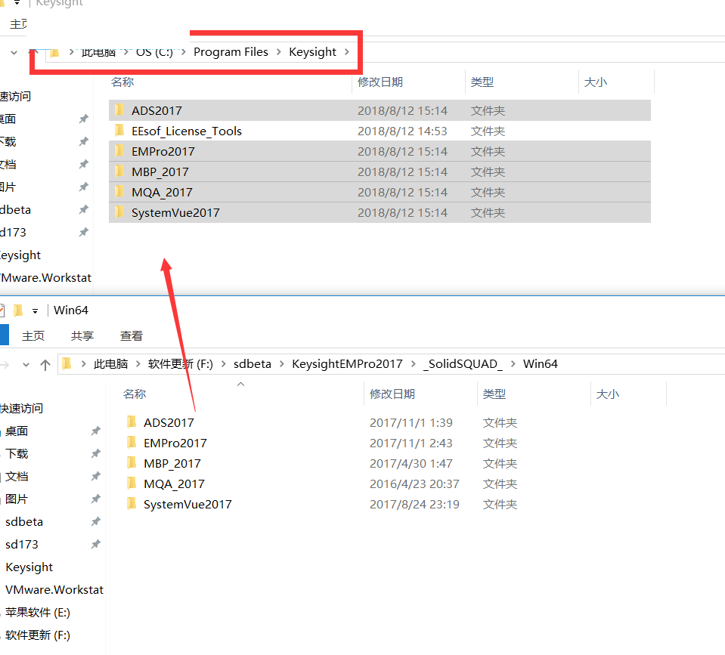Open 查看 ribbon tab in Win64 window
The image size is (725, 655).
pyautogui.click(x=132, y=336)
